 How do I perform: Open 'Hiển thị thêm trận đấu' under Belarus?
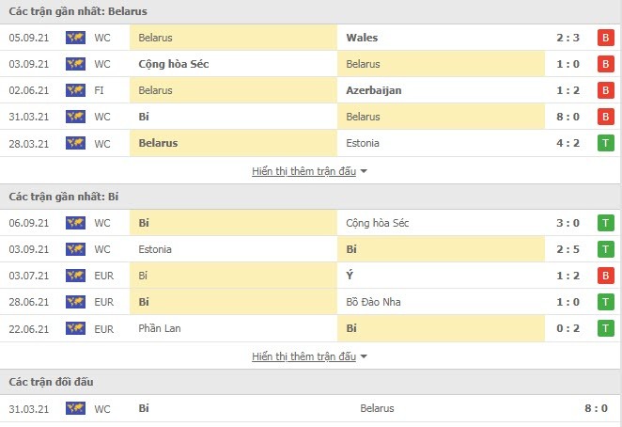pos(303,171)
